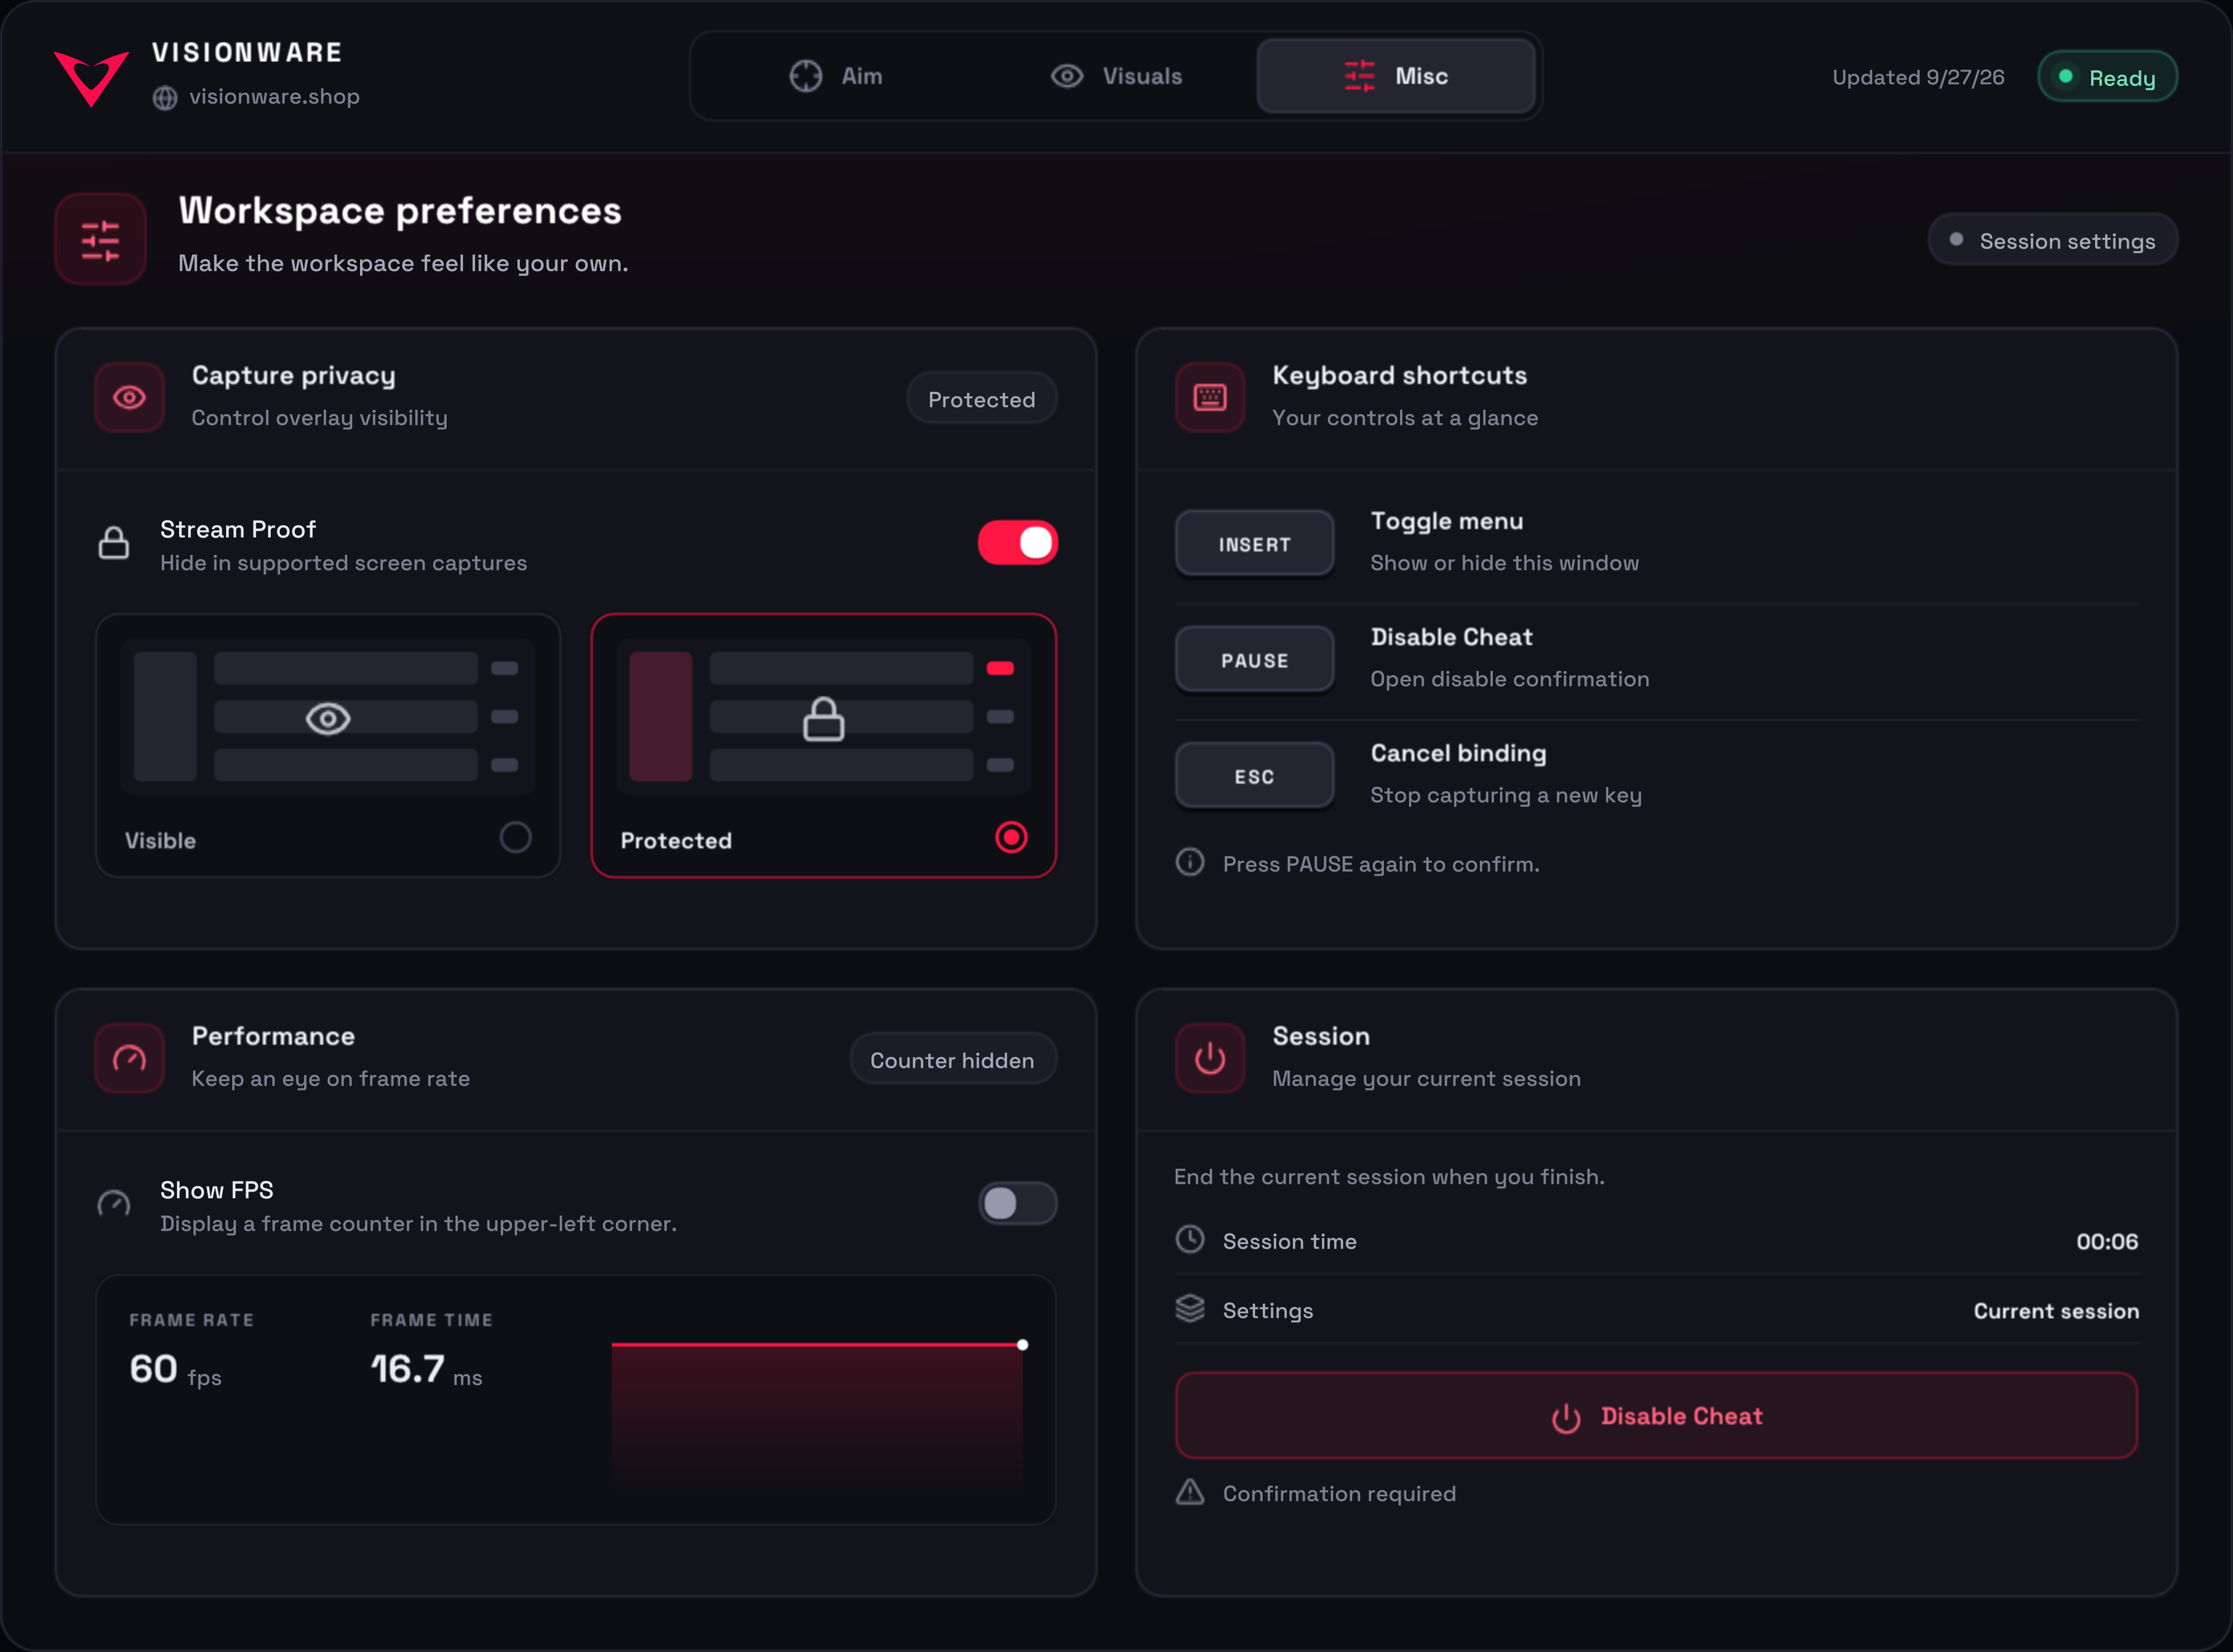Click the Disable Cheat button
Image resolution: width=2233 pixels, height=1652 pixels.
(1657, 1415)
